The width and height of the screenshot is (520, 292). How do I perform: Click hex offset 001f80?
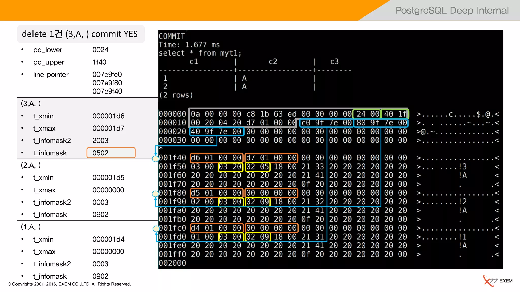173,193
